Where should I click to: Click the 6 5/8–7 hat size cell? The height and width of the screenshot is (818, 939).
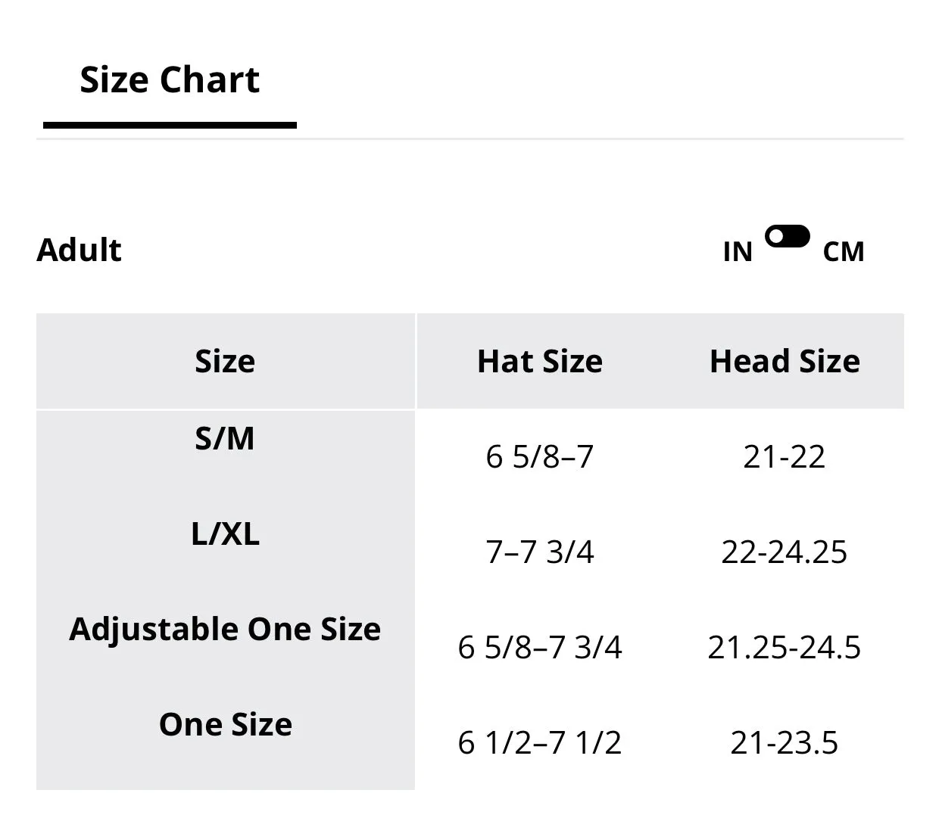[540, 456]
